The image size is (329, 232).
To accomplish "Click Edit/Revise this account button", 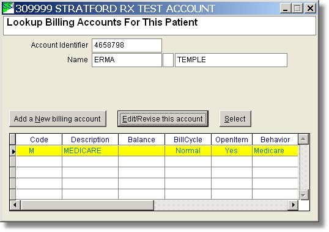I will (163, 119).
